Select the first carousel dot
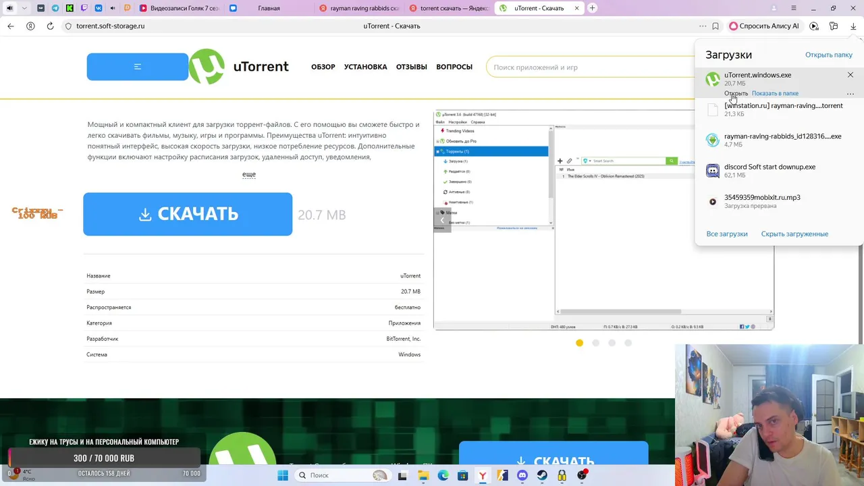The image size is (864, 486). pyautogui.click(x=579, y=343)
